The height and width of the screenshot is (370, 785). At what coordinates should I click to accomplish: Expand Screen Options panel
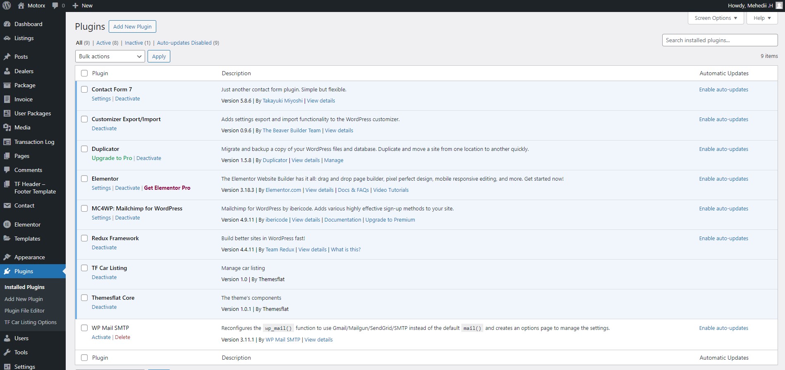(716, 18)
